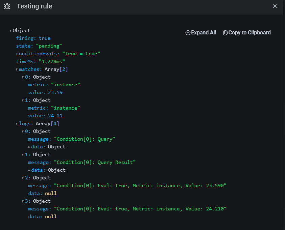The height and width of the screenshot is (230, 285).
Task: Click the message ending Value: 24.210
Action: [127, 209]
